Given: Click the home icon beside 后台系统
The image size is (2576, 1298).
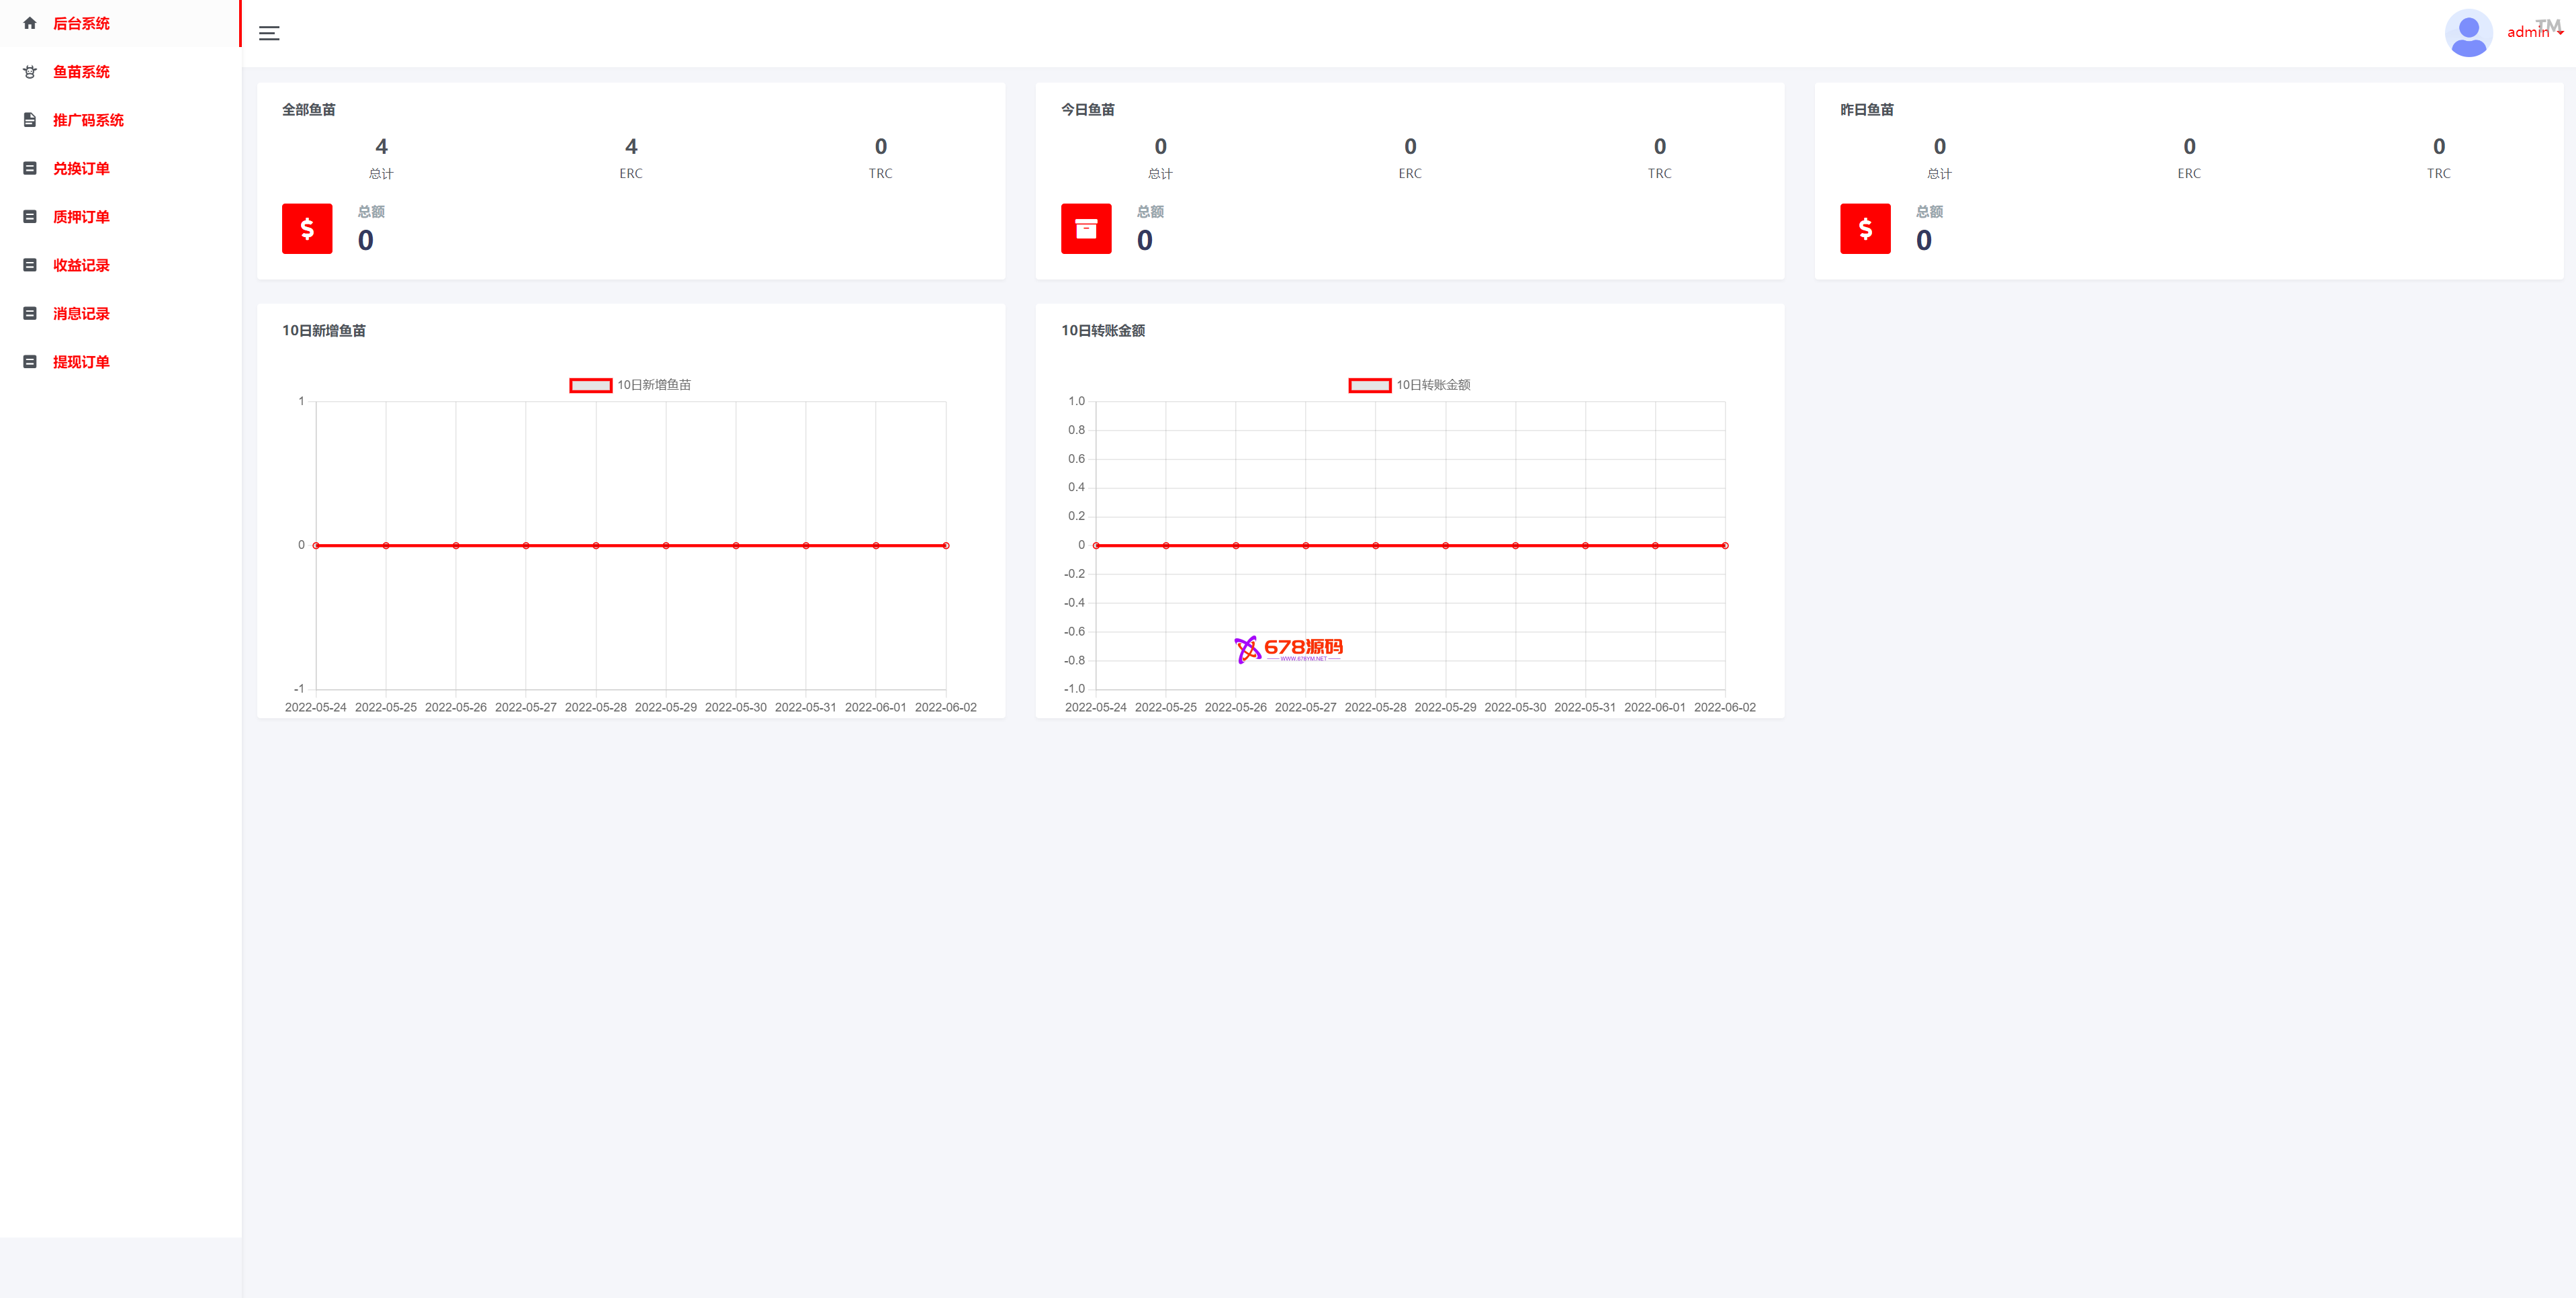Looking at the screenshot, I should 30,23.
